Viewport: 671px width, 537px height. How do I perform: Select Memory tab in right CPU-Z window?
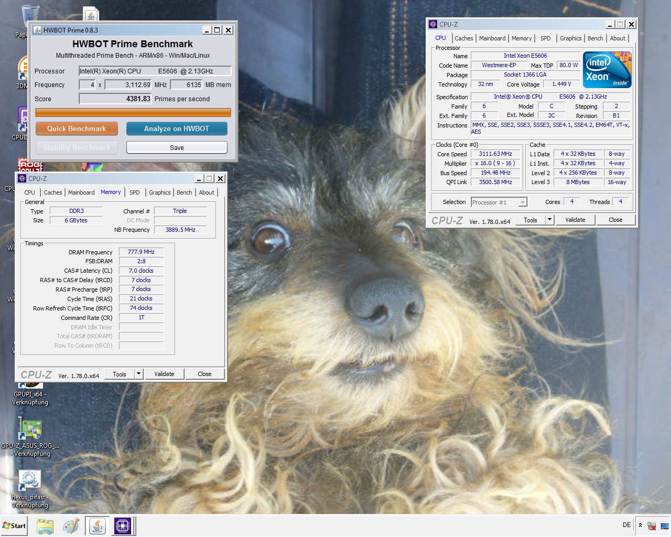pos(522,38)
